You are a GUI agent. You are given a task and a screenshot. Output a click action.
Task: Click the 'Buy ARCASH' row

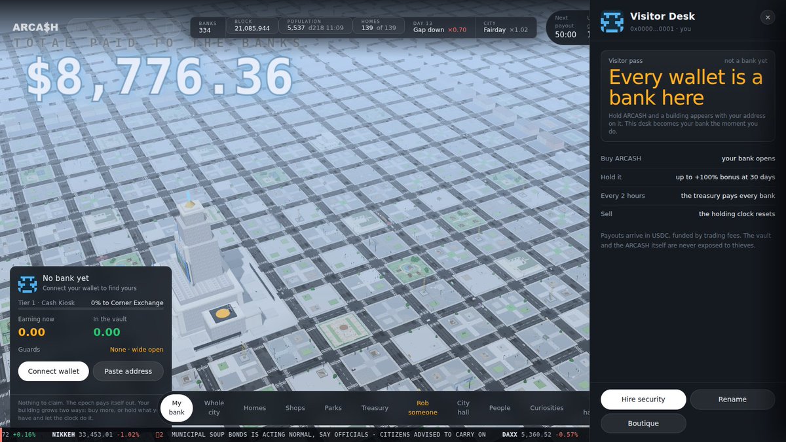click(x=688, y=158)
